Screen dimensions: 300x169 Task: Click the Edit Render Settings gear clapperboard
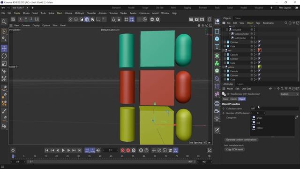click(202, 19)
